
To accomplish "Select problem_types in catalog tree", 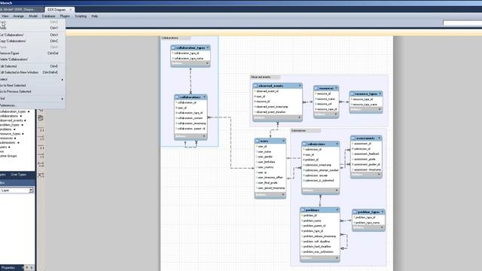I will tap(10, 125).
